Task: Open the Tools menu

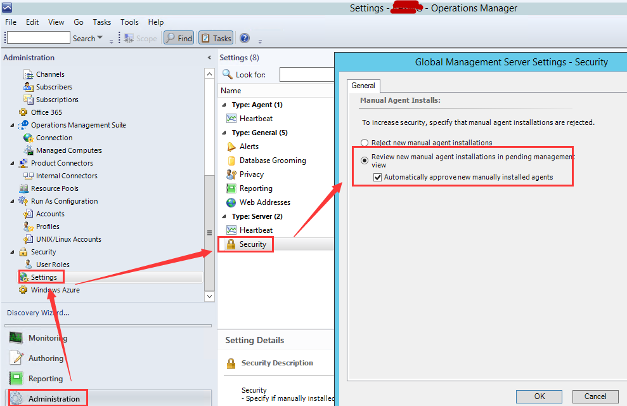Action: click(129, 22)
